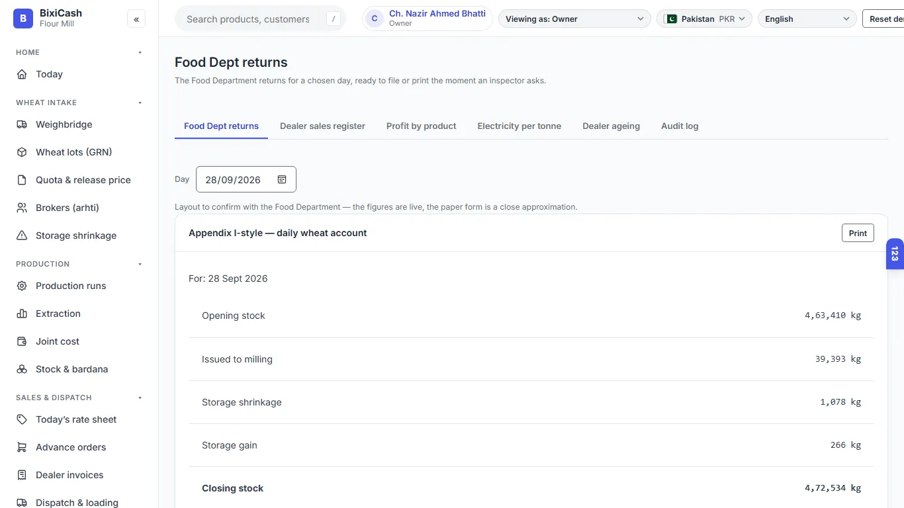Click the Wheat lots (GRN) box icon
The width and height of the screenshot is (904, 508).
(x=22, y=152)
